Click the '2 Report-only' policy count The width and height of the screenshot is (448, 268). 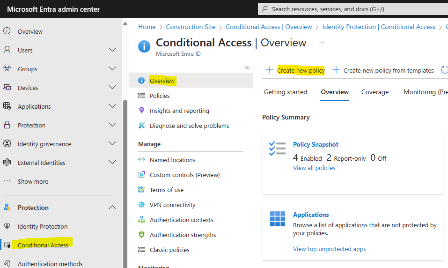[x=346, y=158]
